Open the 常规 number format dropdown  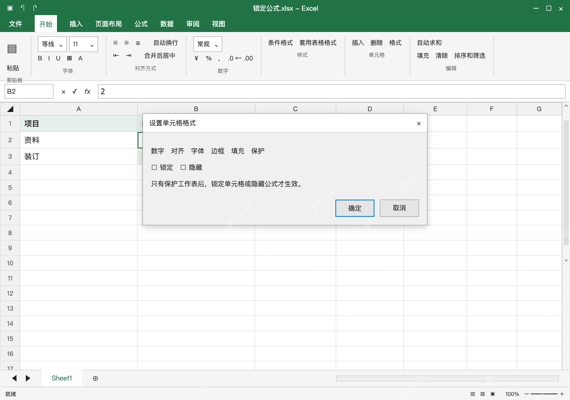pos(208,44)
